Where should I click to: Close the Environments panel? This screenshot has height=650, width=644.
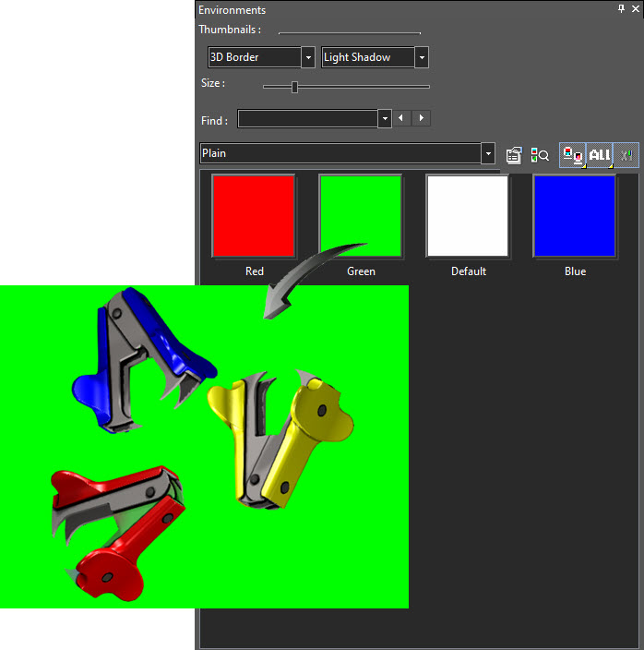coord(636,8)
